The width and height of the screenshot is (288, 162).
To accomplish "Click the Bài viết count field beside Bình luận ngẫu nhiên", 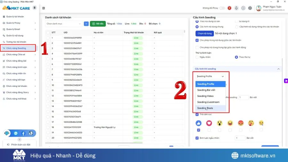I will coord(240,138).
